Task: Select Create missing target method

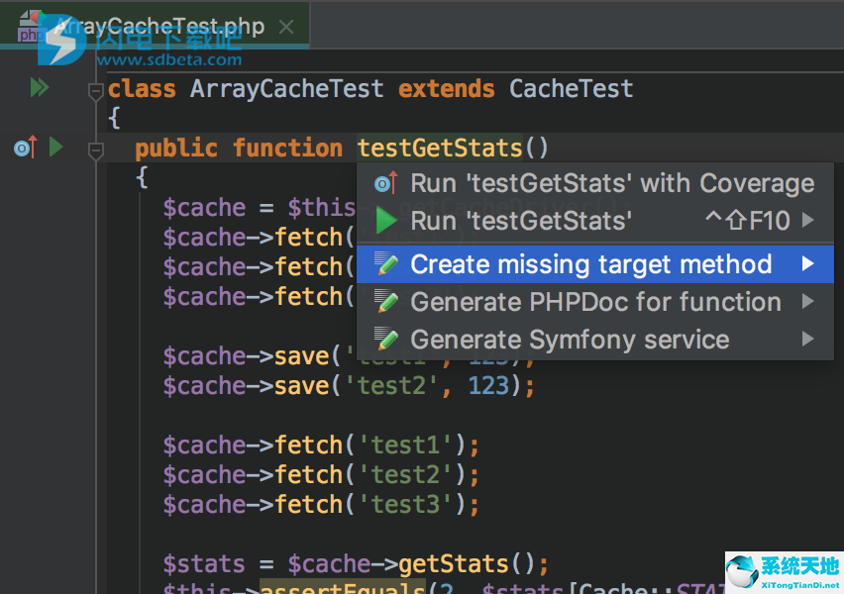Action: [x=594, y=264]
